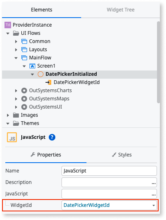Click the JavaScript help question mark icon

click(52, 137)
